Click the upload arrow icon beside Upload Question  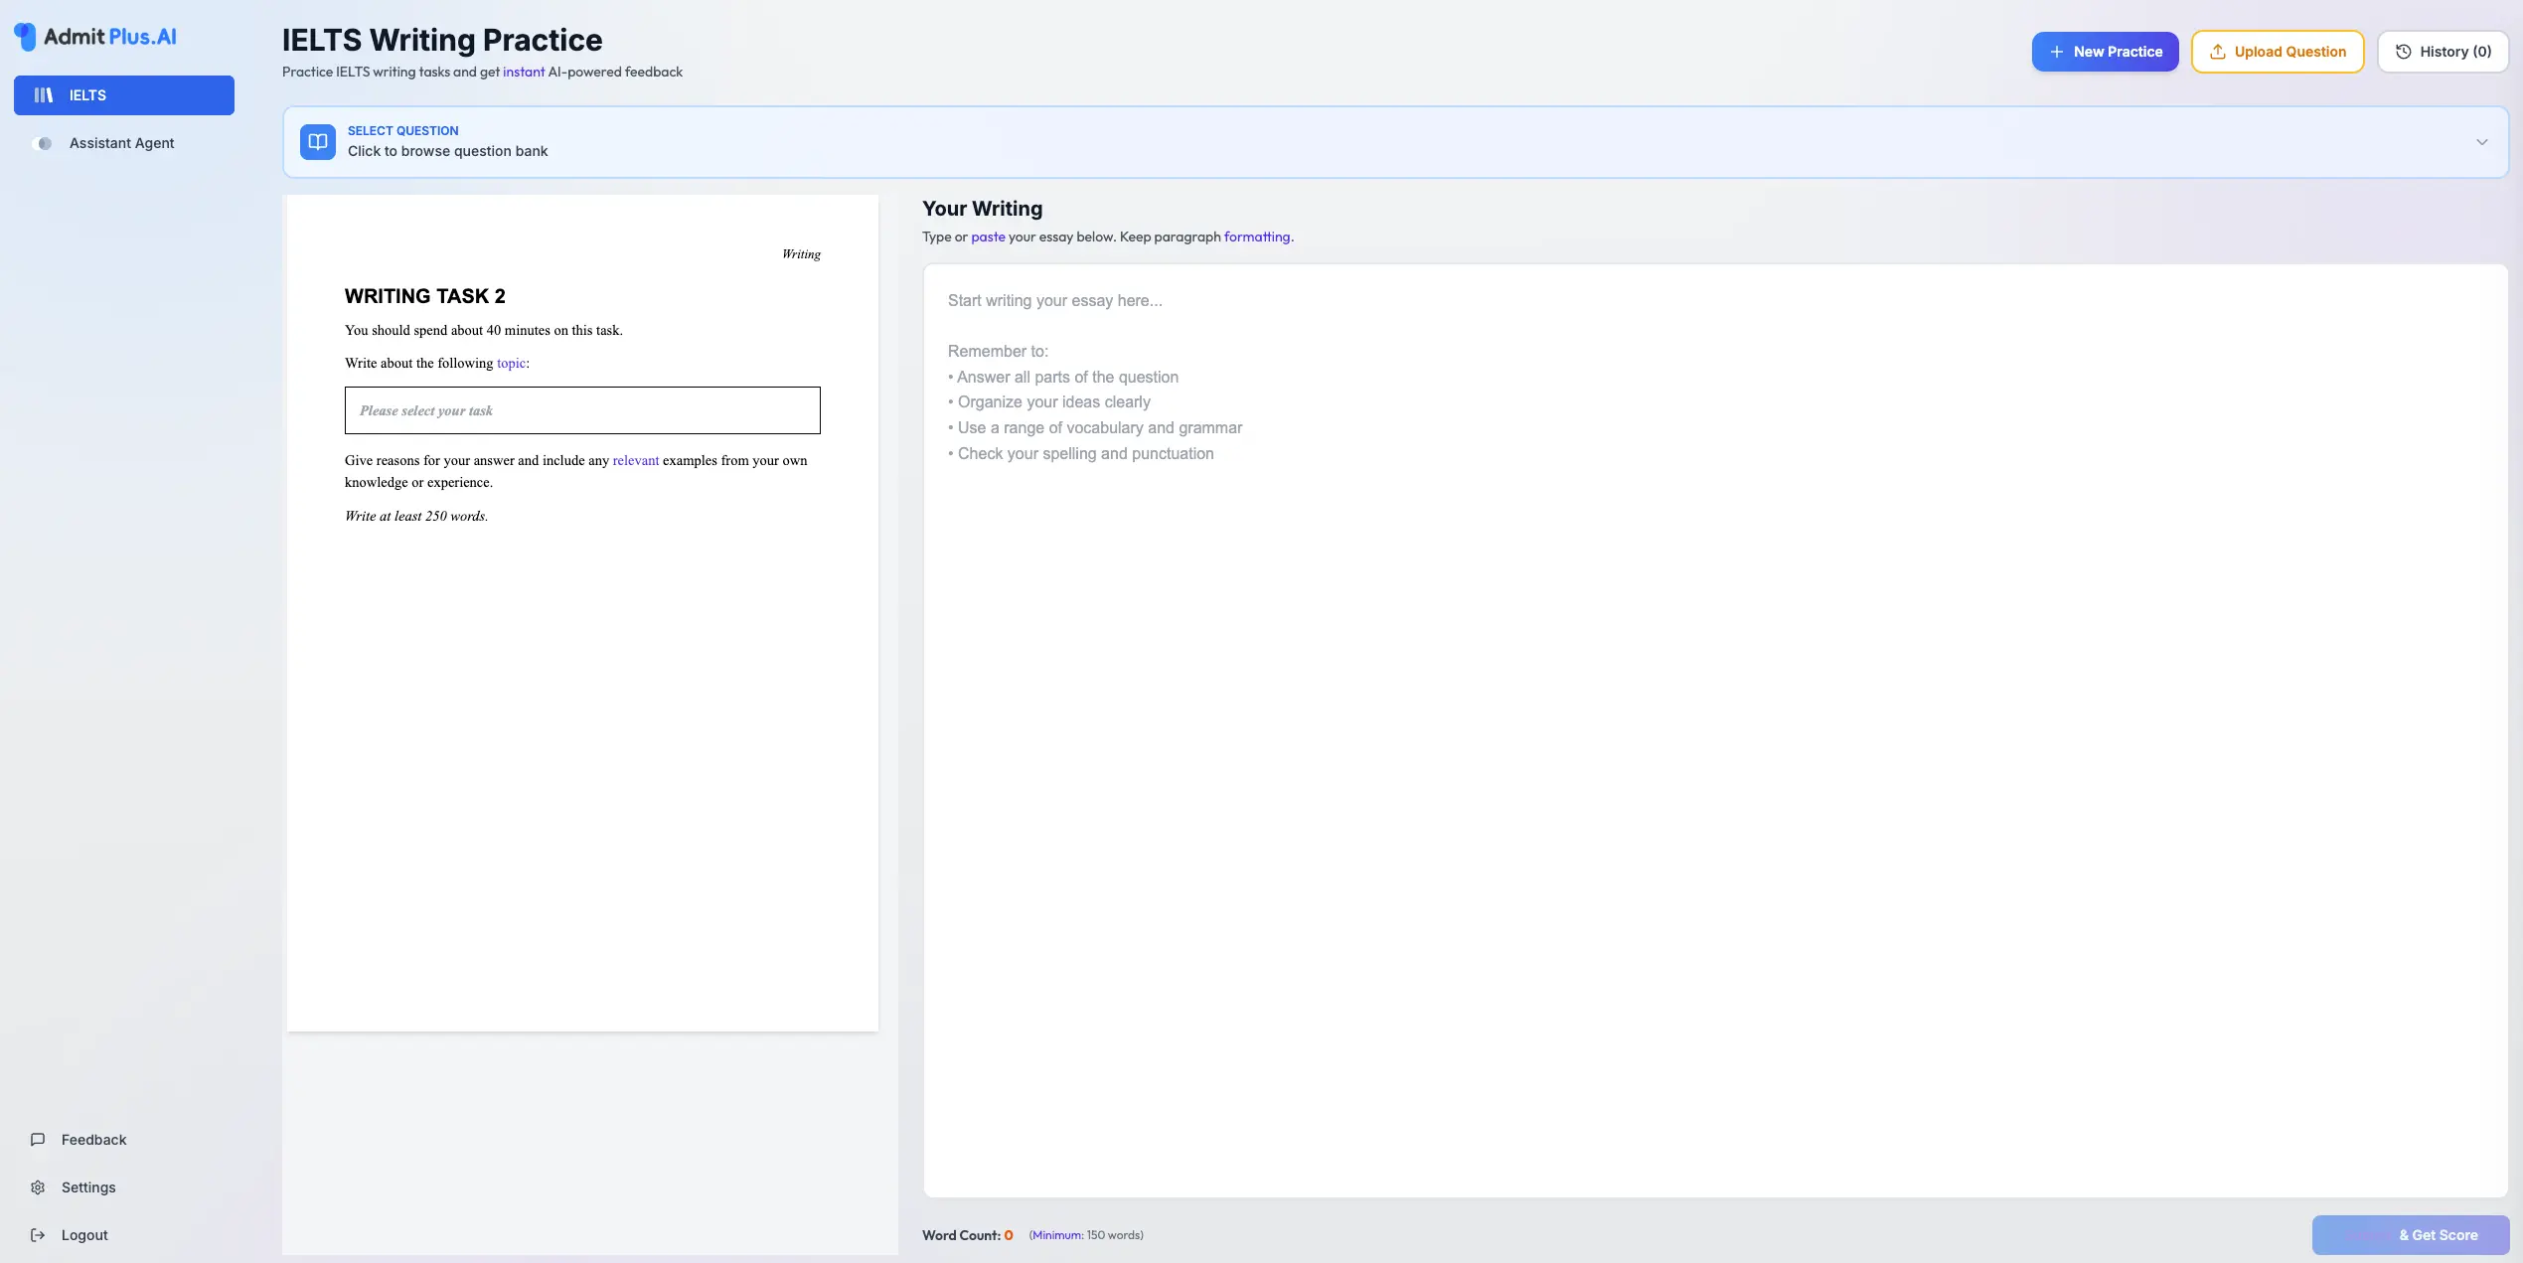tap(2217, 52)
